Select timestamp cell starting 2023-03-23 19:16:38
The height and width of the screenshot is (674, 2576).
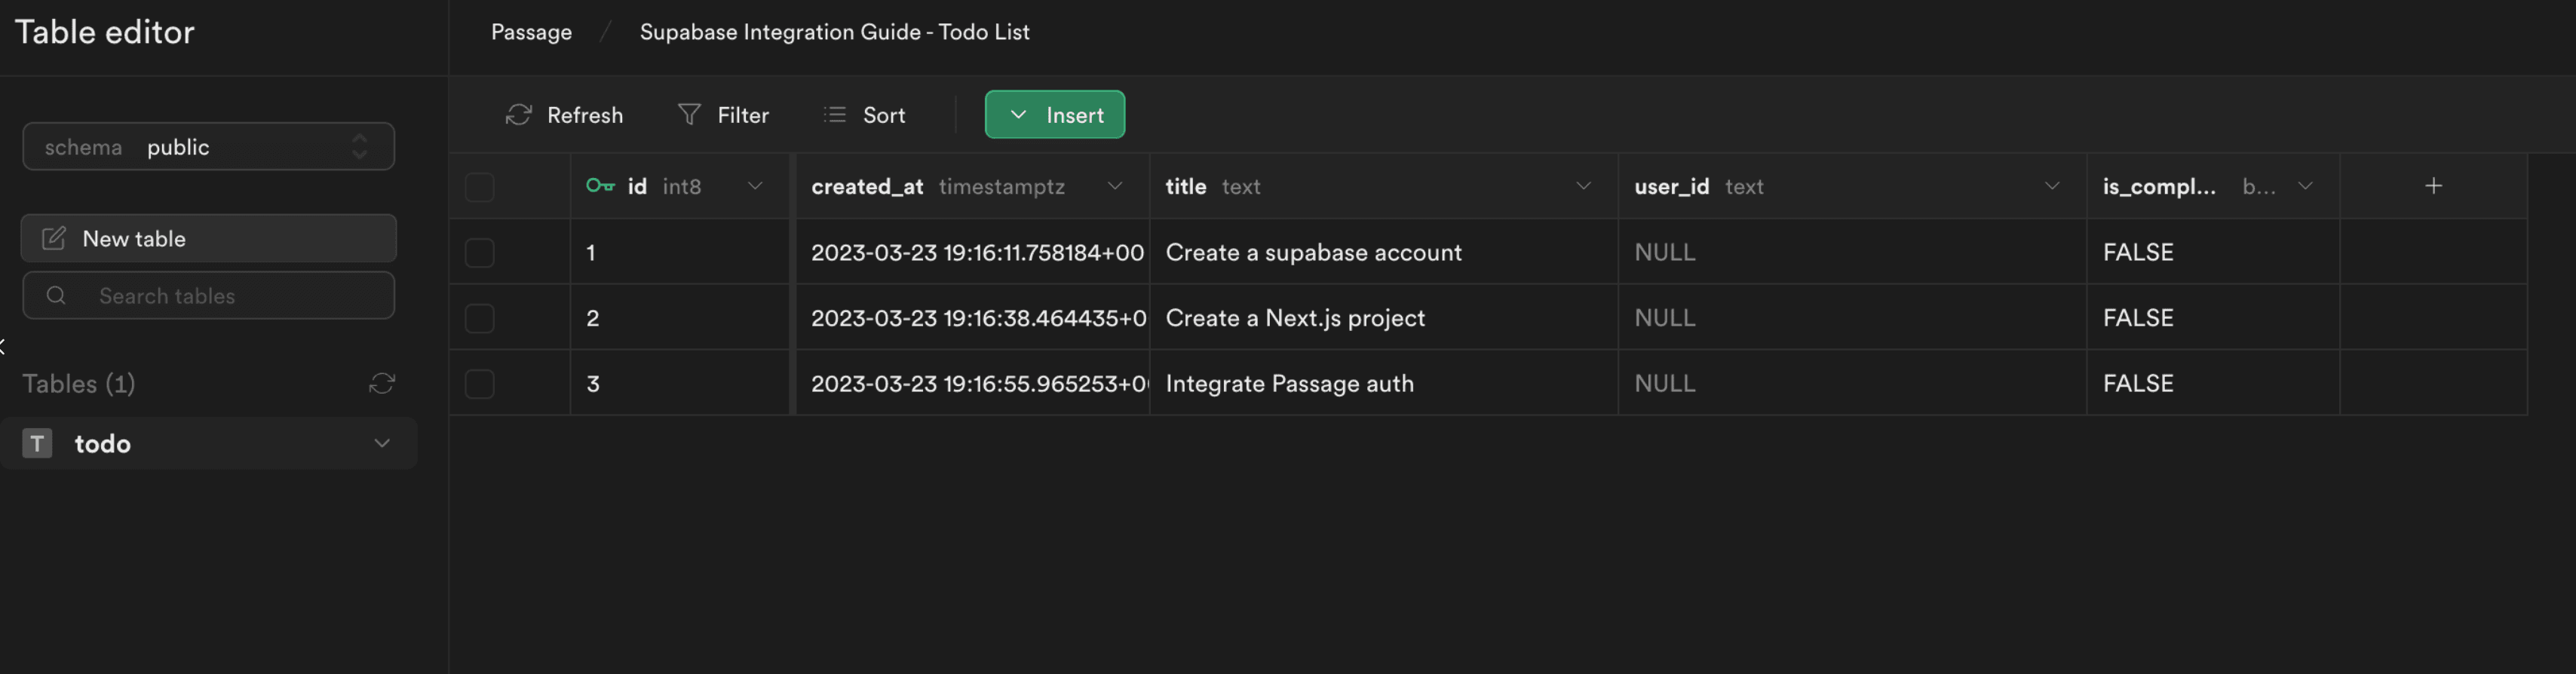[x=973, y=318]
